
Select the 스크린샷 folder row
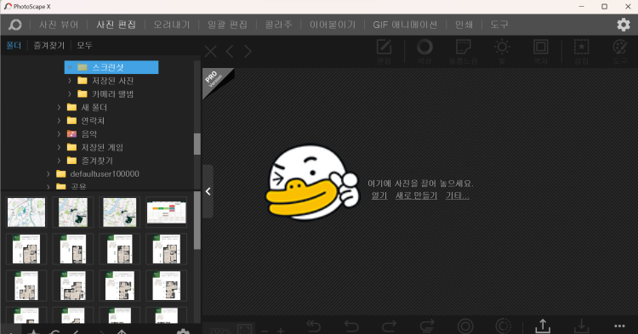[111, 67]
